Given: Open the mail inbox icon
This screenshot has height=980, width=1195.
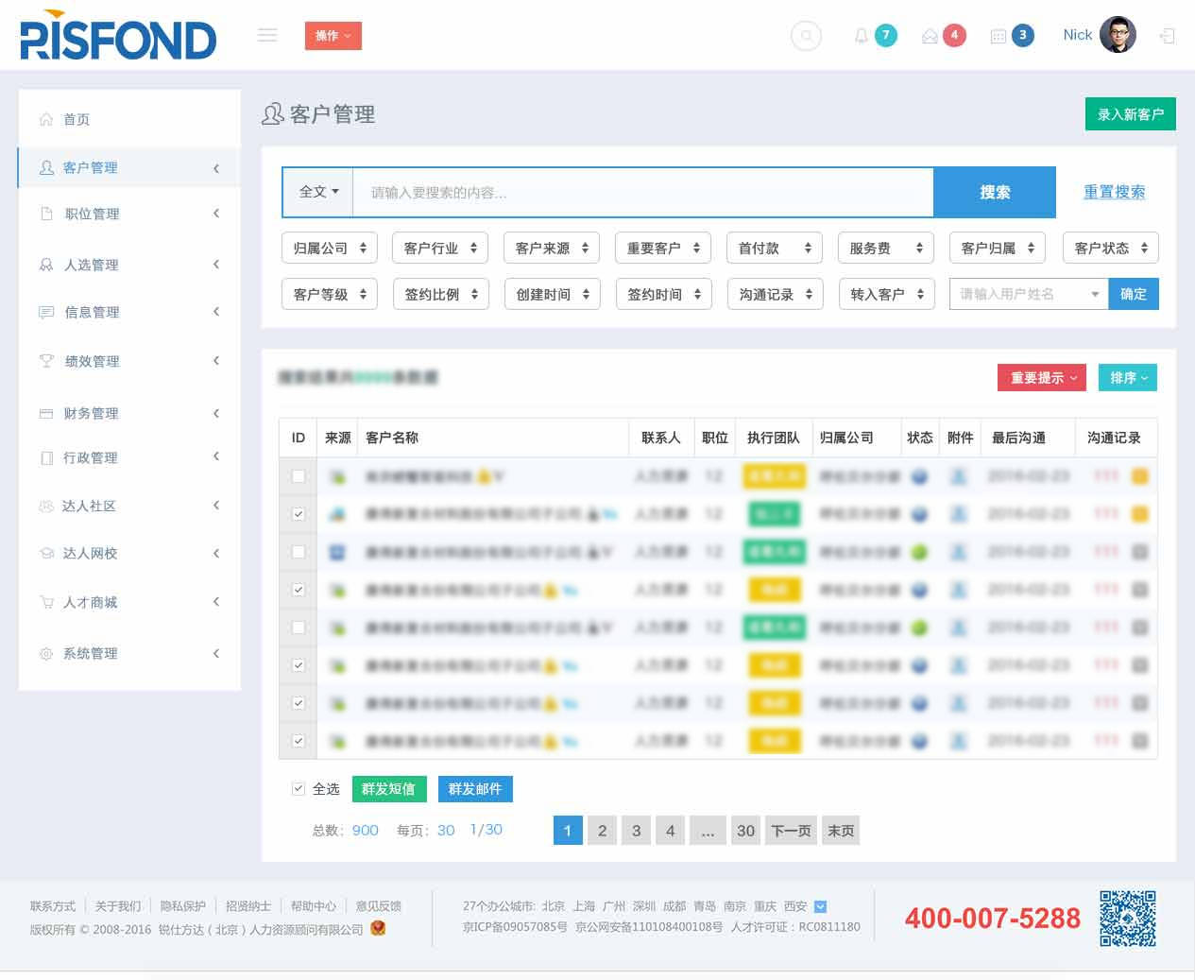Looking at the screenshot, I should point(930,36).
